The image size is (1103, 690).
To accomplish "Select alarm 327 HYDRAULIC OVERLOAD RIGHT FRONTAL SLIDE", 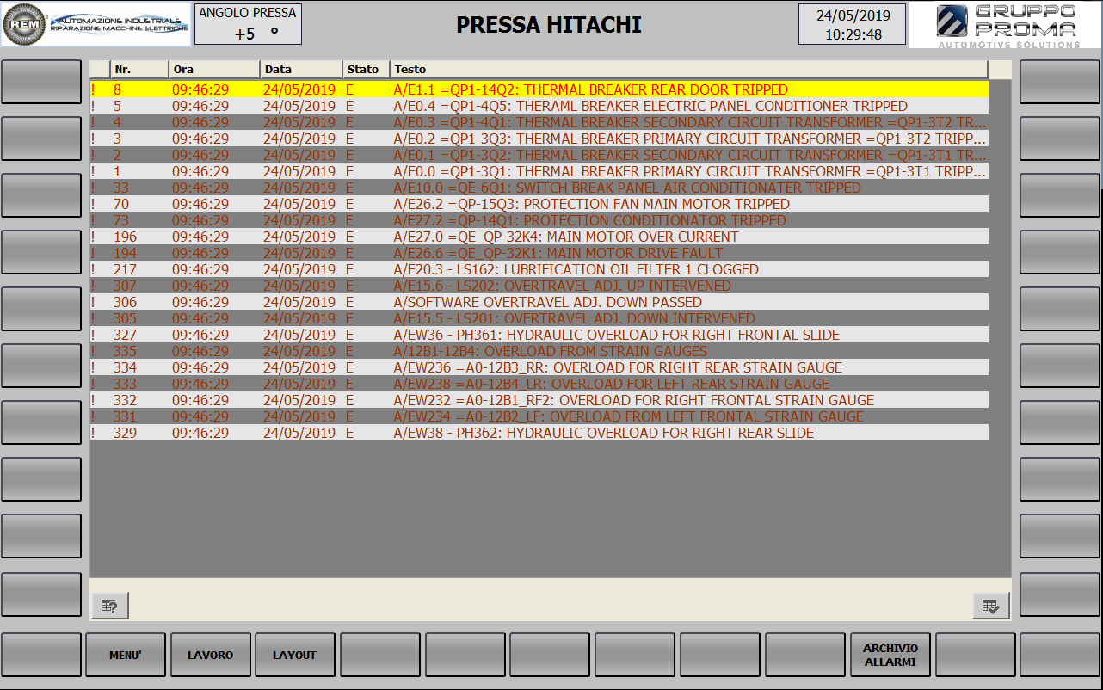I will [x=539, y=335].
